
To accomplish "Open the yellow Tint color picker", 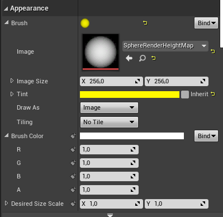I will tap(130, 95).
